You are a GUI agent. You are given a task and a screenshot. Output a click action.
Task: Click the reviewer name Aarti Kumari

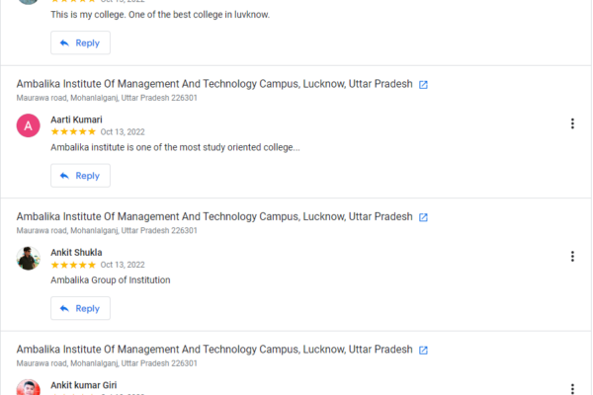pos(76,119)
